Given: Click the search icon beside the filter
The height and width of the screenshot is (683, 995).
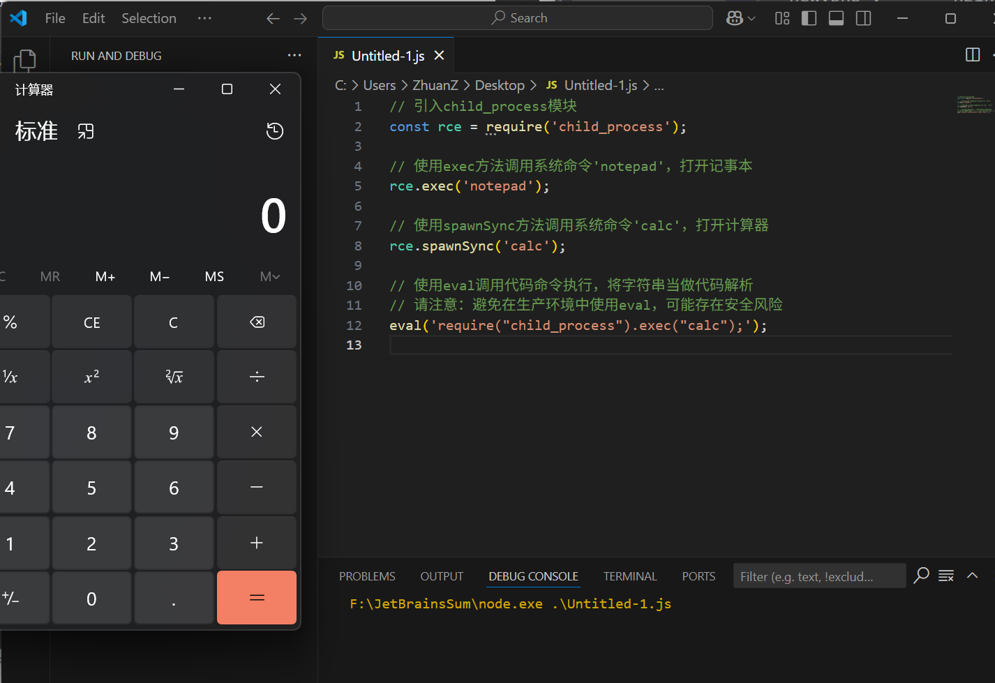Looking at the screenshot, I should [922, 576].
